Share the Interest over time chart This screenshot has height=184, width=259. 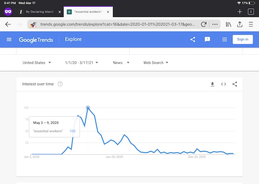pyautogui.click(x=235, y=84)
